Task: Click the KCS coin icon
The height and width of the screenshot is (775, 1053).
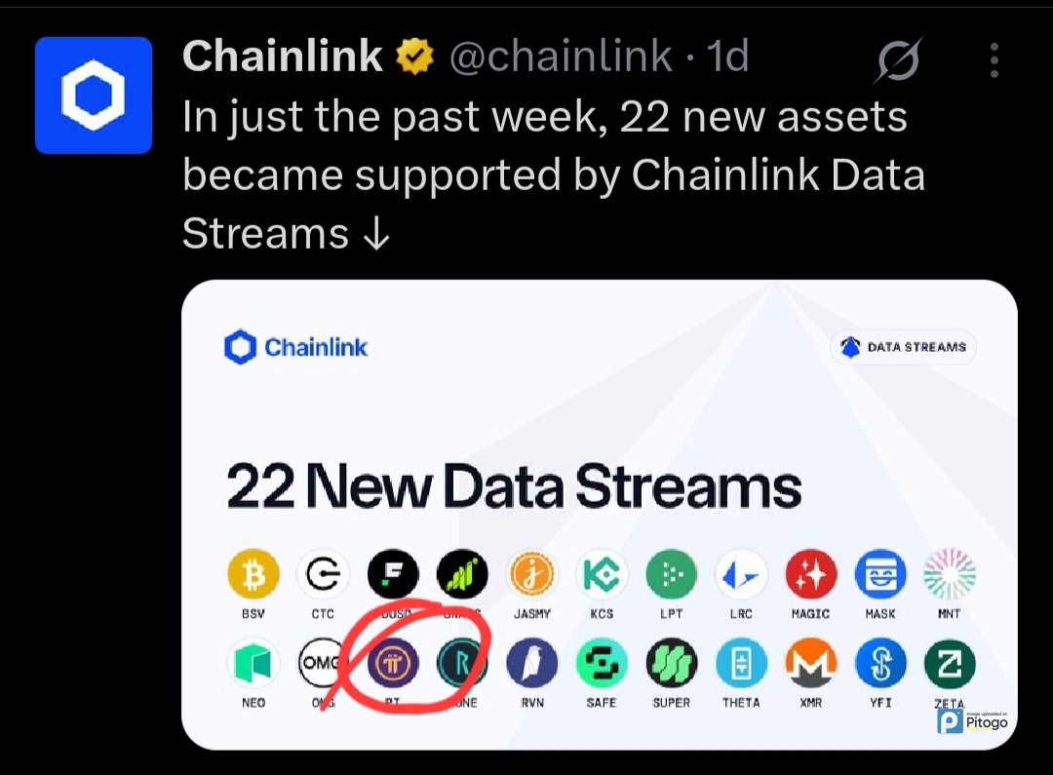Action: coord(602,574)
